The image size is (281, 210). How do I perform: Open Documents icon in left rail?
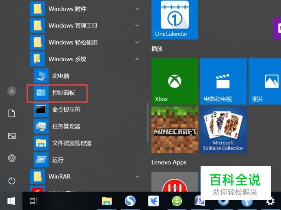[12, 114]
